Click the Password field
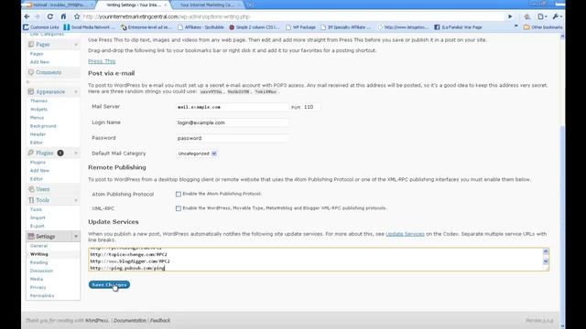This screenshot has width=586, height=329. pyautogui.click(x=232, y=138)
